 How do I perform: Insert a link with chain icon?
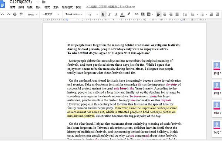137,14
